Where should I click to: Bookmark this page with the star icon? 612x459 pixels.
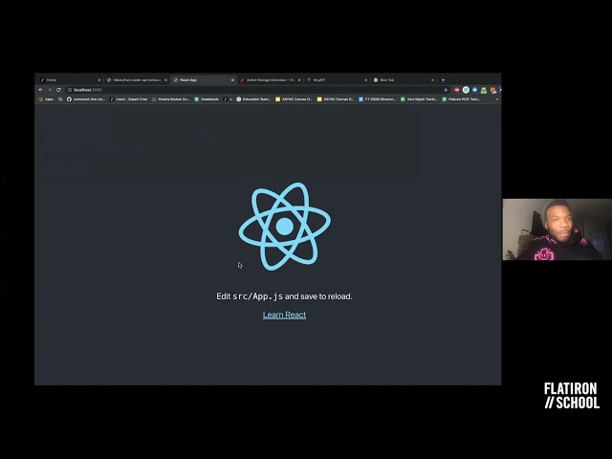(x=446, y=90)
